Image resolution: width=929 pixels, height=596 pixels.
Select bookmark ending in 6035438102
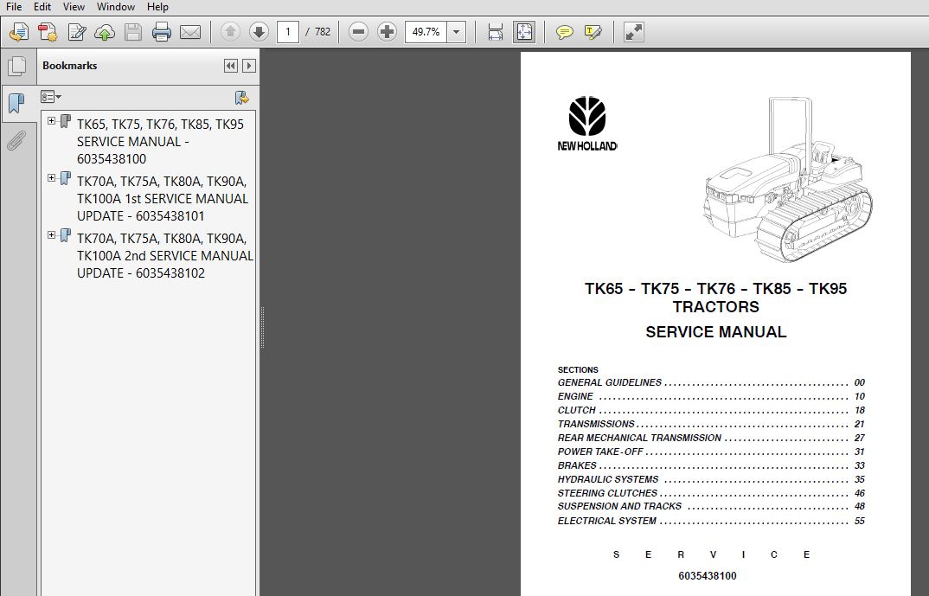(x=164, y=256)
